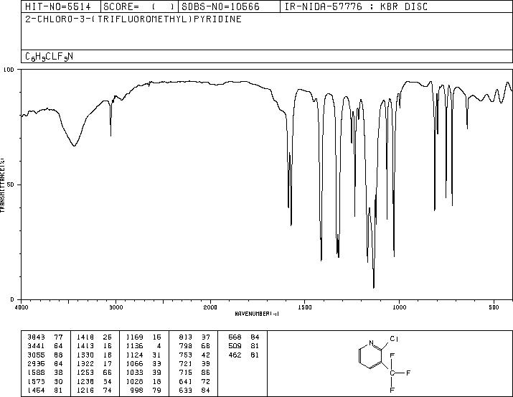The image size is (513, 397).
Task: Pick the 1066 peak row
Action: click(x=143, y=363)
